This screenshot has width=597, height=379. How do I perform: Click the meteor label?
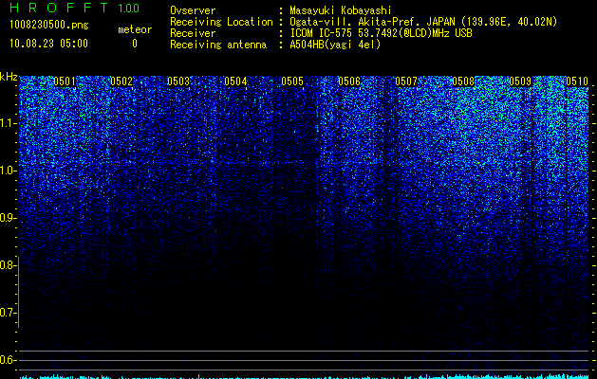135,29
